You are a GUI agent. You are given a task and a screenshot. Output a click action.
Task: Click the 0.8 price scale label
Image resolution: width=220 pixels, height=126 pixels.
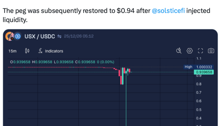tap(198, 84)
